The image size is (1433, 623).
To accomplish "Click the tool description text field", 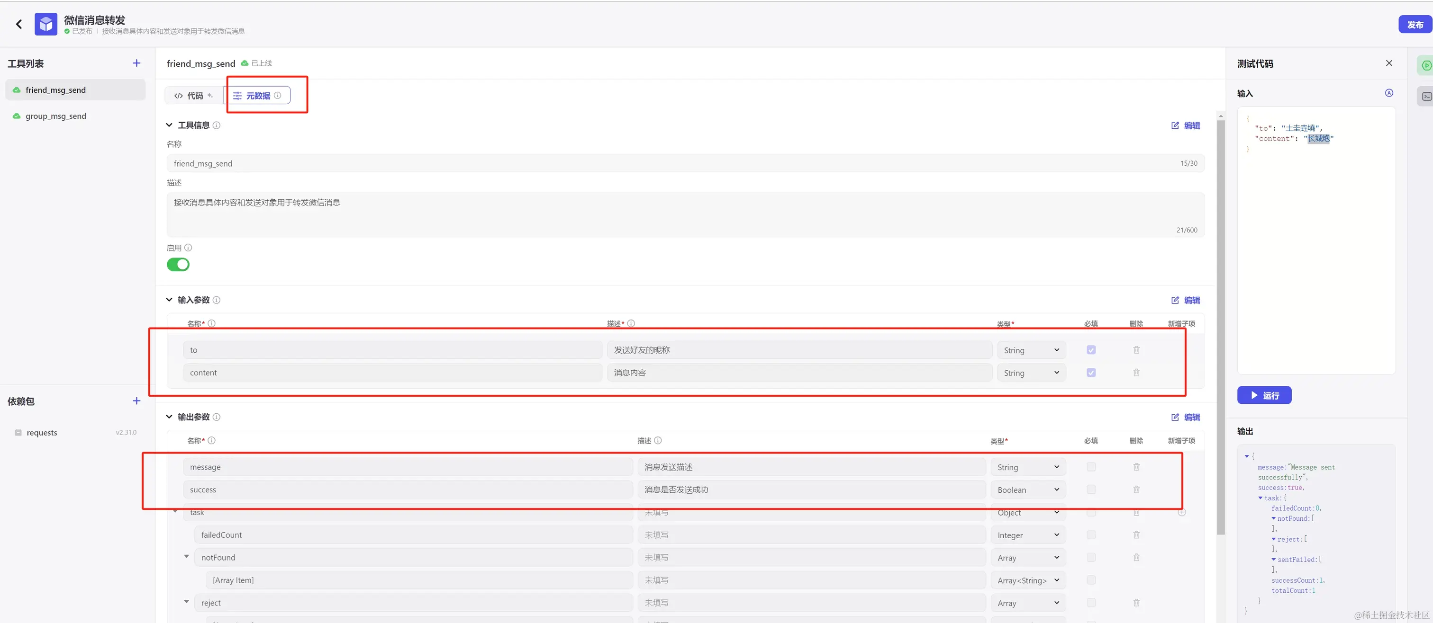I will [x=685, y=214].
